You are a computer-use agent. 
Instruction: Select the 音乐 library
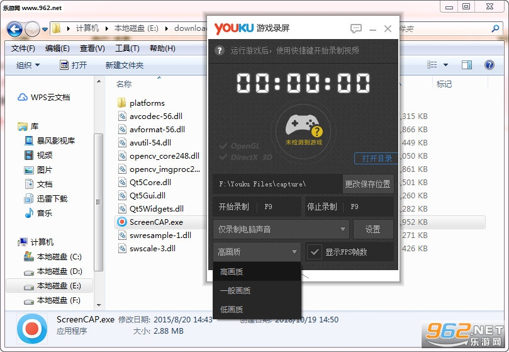pos(38,213)
